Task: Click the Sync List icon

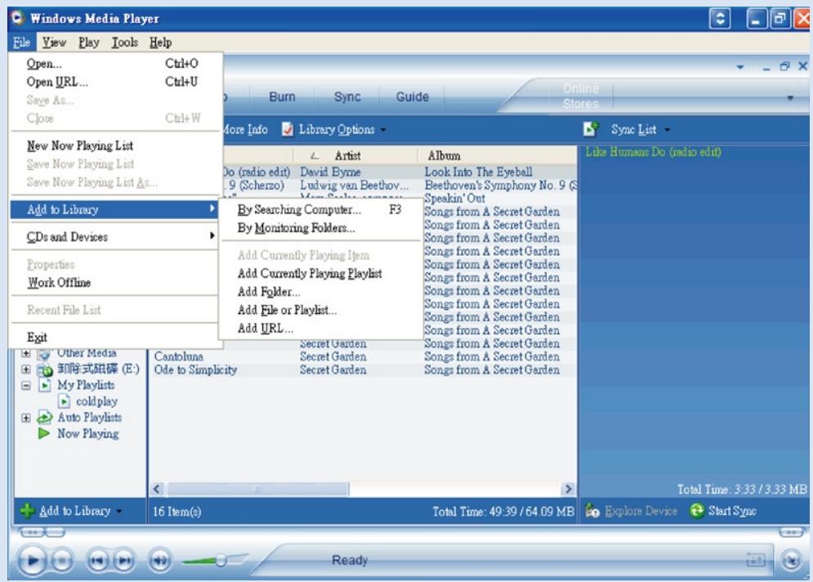Action: [591, 128]
